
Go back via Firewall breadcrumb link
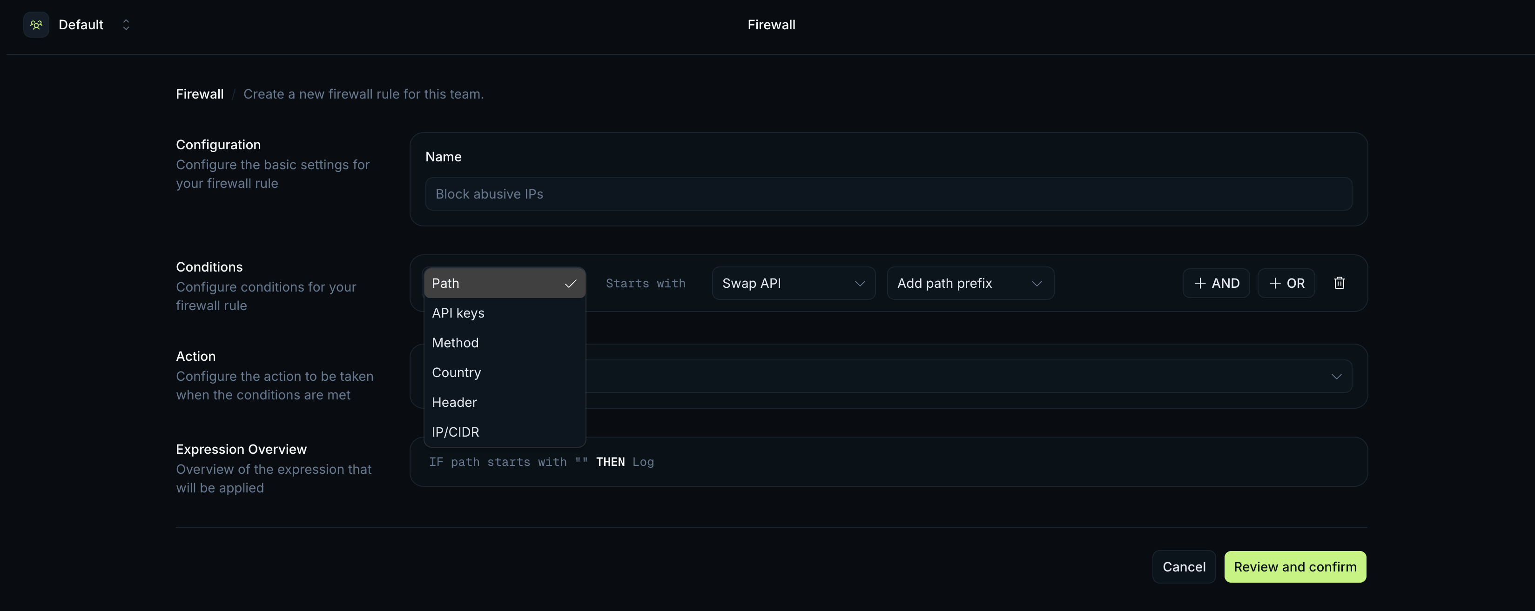[x=200, y=94]
